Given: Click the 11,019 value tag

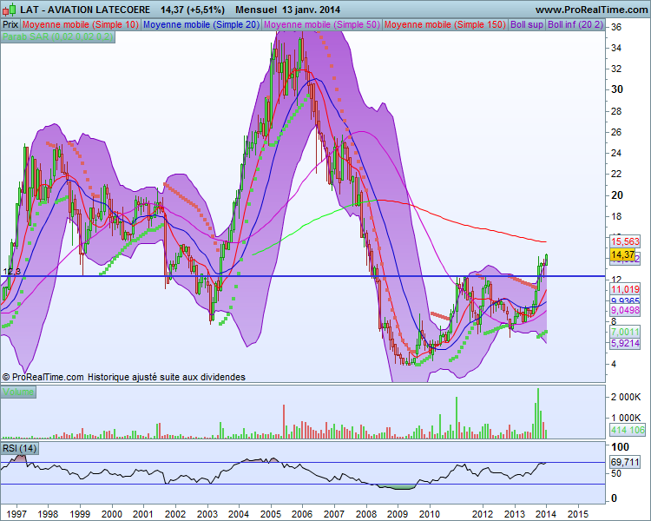Looking at the screenshot, I should 625,289.
